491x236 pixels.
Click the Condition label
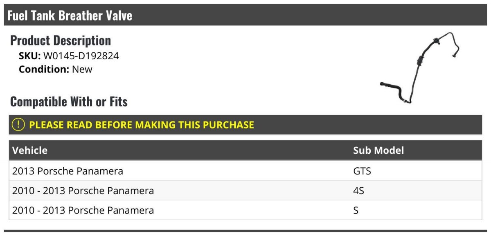tap(44, 69)
